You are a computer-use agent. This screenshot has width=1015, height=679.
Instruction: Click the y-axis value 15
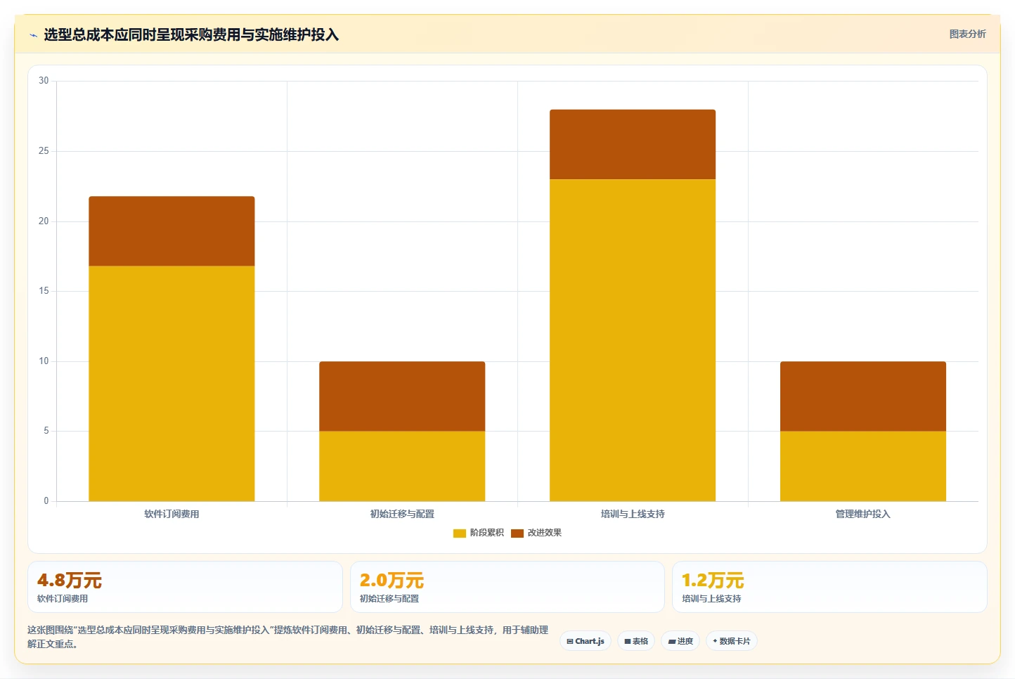coord(44,291)
